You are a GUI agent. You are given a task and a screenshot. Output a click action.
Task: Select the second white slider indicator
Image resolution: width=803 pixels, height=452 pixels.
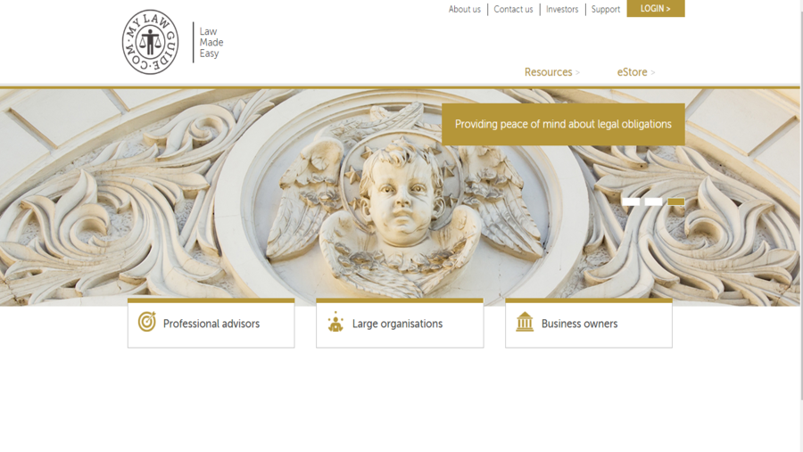pyautogui.click(x=653, y=201)
